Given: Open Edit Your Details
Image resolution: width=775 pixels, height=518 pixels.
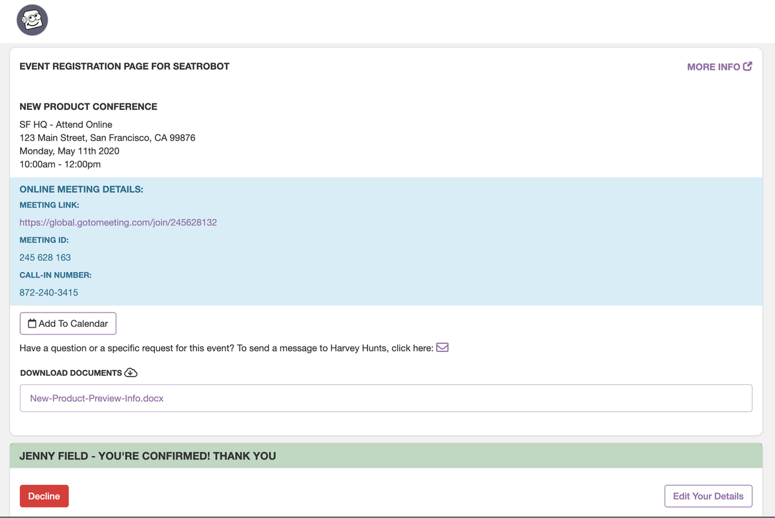Looking at the screenshot, I should coord(708,496).
